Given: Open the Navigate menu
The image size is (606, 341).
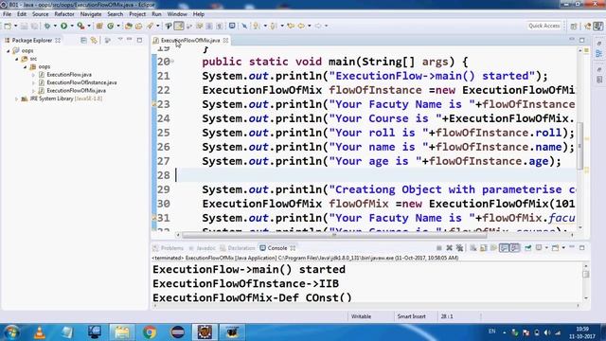Looking at the screenshot, I should click(91, 14).
